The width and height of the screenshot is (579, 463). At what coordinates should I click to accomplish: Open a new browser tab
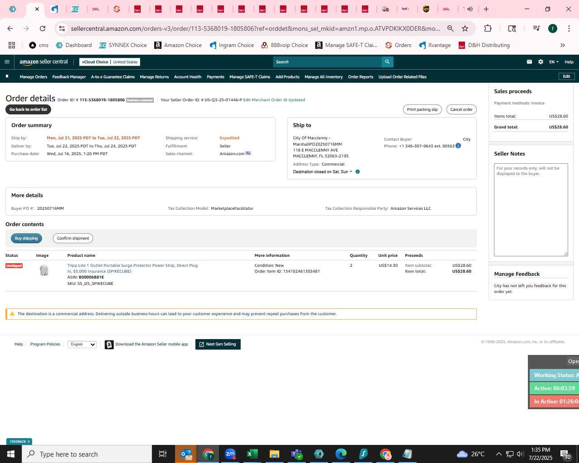click(486, 9)
